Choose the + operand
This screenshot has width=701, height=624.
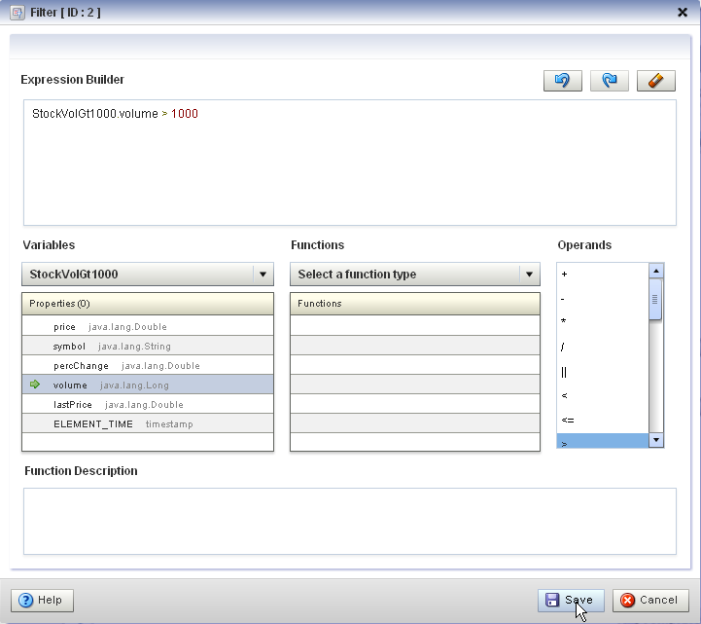[603, 274]
